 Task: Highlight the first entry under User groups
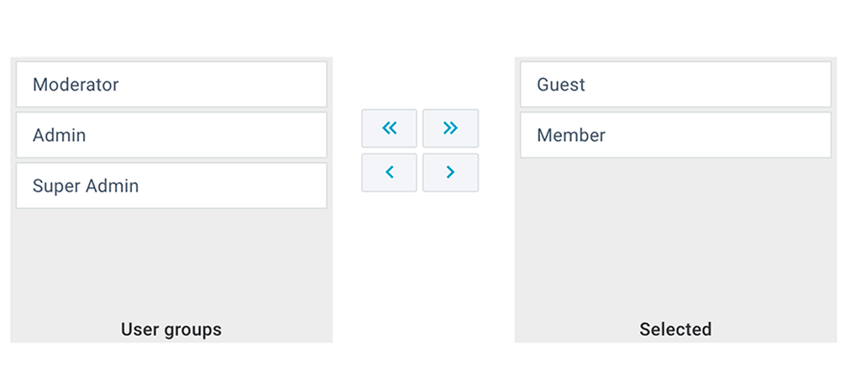coord(171,85)
